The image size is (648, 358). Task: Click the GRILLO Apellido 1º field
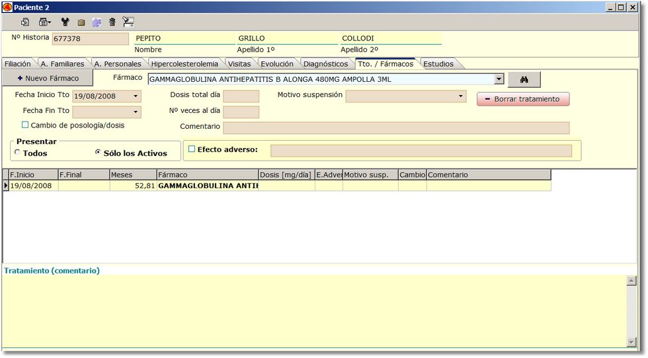[x=287, y=38]
